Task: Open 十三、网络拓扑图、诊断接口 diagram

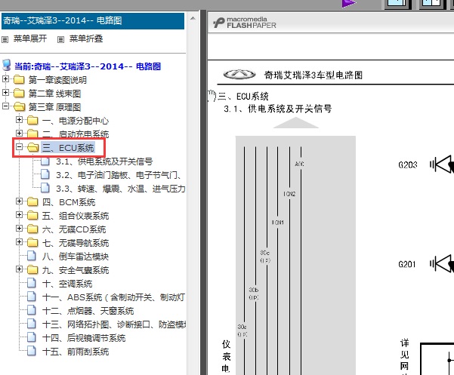Action: [113, 324]
